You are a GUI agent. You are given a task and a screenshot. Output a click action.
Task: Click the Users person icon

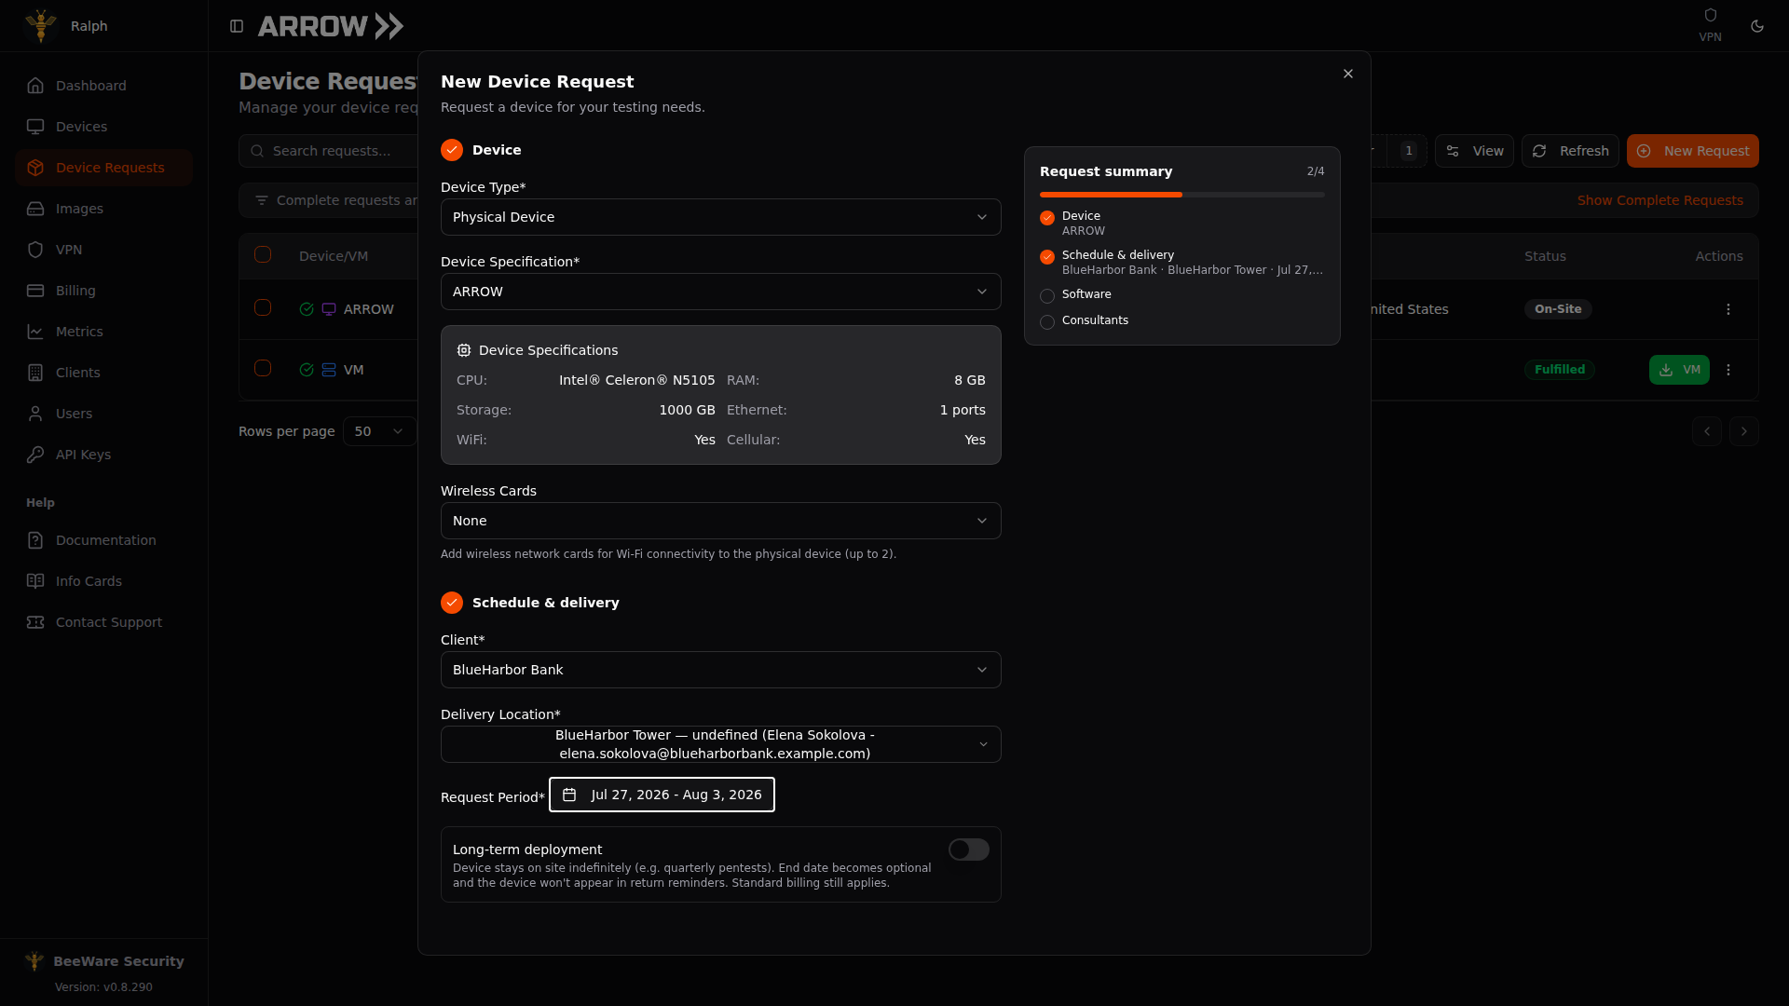(35, 414)
